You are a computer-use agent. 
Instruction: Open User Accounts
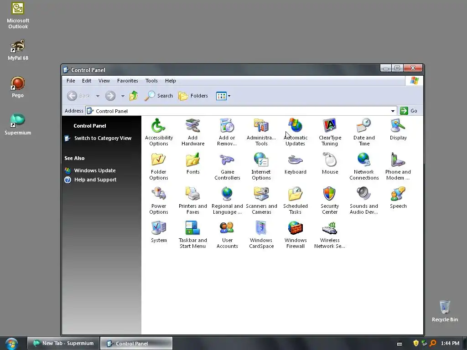click(227, 235)
